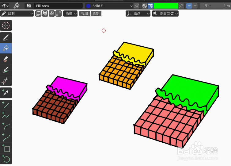Screen dimensions: 231x166
Task: Select the Arc tool
Action: [6, 126]
